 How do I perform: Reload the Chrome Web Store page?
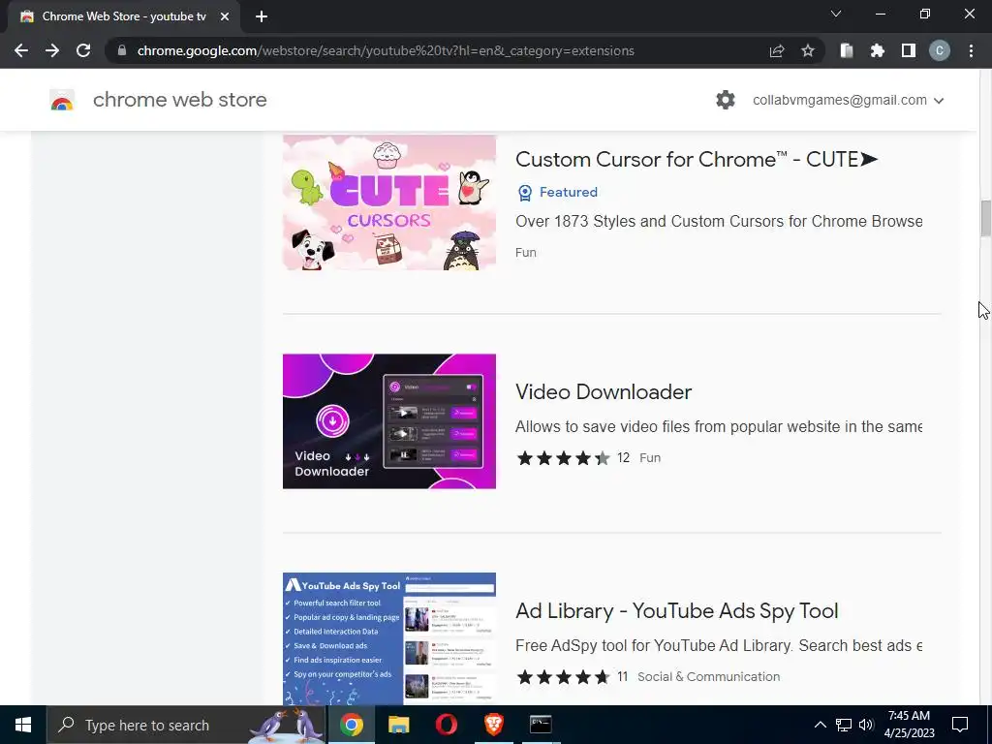click(x=83, y=50)
